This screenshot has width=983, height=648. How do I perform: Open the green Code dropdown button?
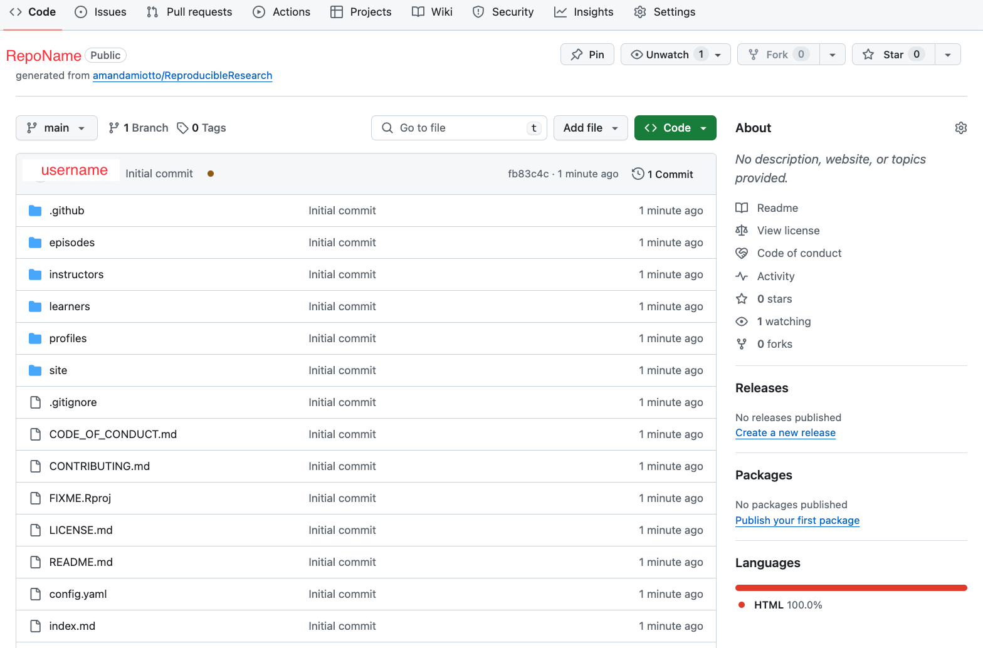point(675,128)
